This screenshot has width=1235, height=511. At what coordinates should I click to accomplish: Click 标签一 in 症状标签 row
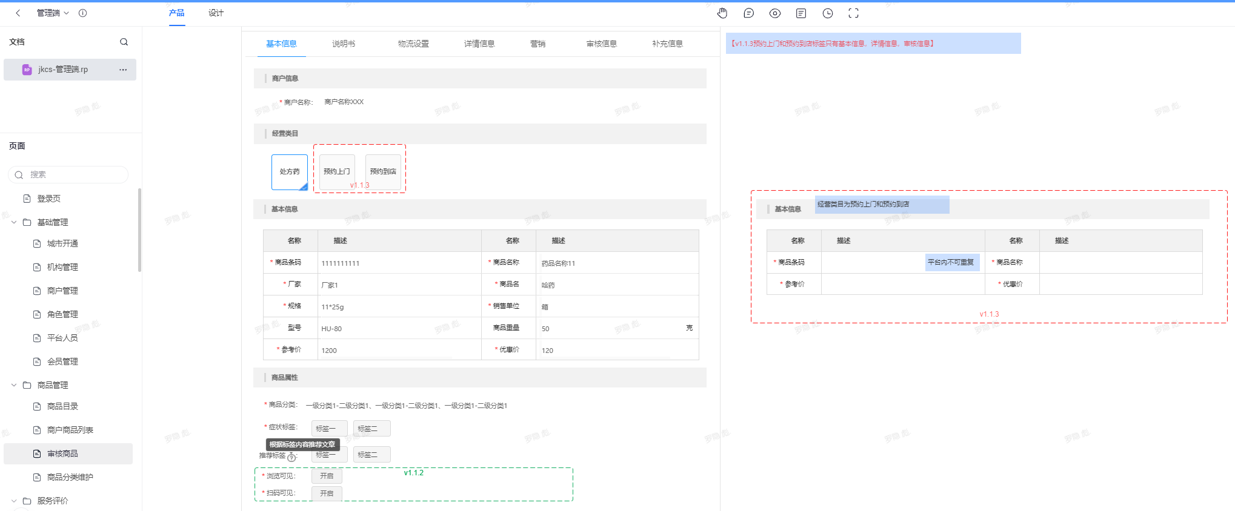(x=330, y=428)
